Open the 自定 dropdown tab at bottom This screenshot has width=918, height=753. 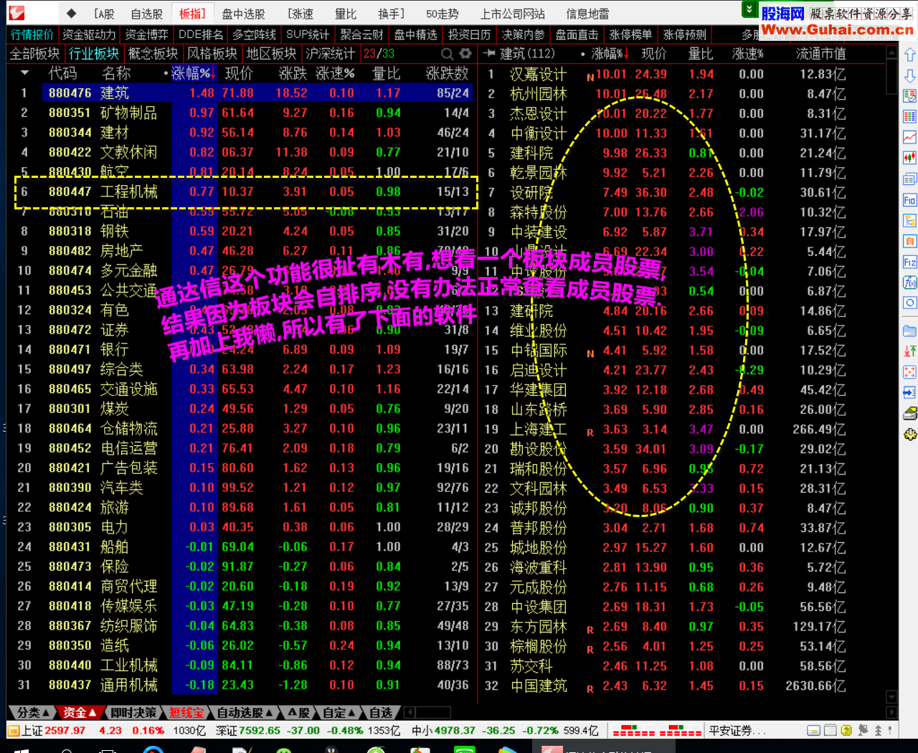(x=339, y=713)
